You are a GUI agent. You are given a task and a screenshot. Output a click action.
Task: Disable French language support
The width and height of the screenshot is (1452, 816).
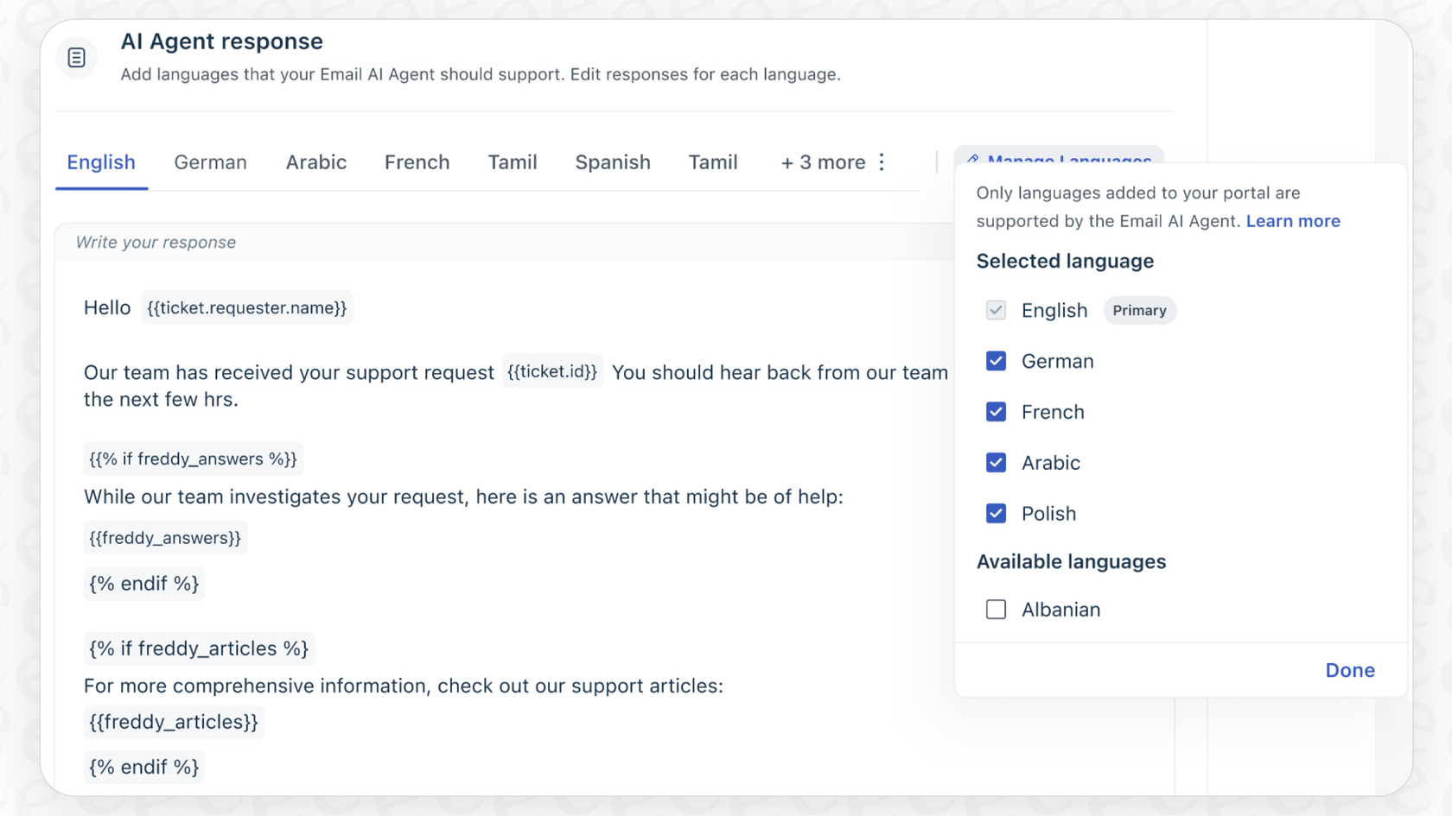tap(996, 412)
